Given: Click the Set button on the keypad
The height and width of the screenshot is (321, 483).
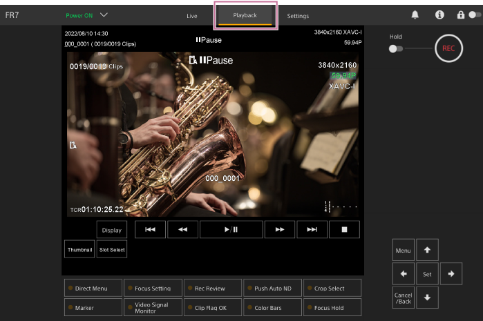Looking at the screenshot, I should click(427, 274).
